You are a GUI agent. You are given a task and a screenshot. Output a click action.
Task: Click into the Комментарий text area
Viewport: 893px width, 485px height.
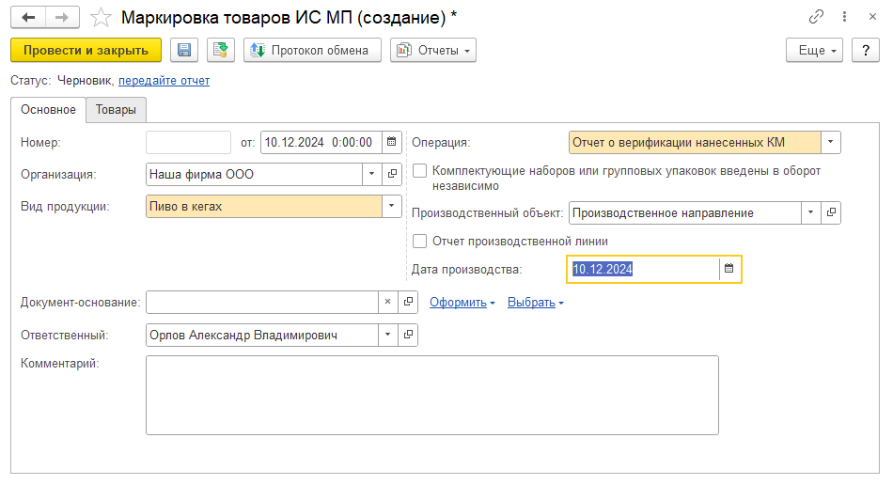[x=431, y=395]
